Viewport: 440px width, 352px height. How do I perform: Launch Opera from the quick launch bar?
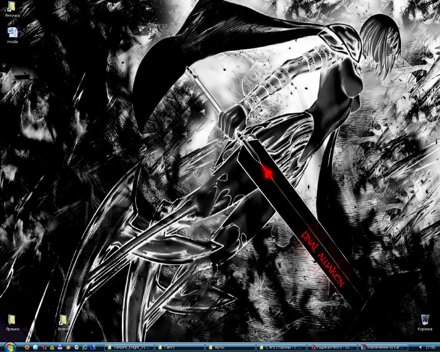coord(44,347)
